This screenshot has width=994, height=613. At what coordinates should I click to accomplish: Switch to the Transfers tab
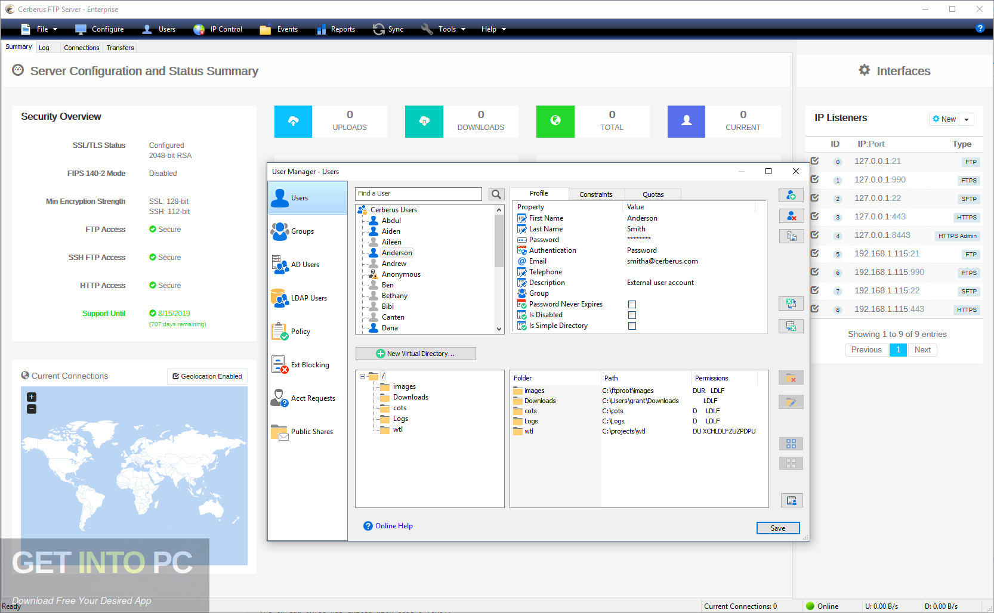click(x=120, y=48)
